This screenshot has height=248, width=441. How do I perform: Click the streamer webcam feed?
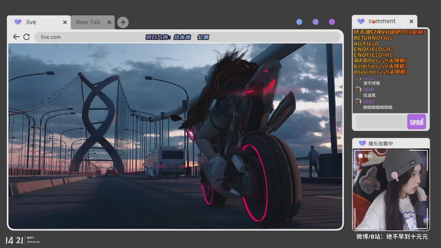(391, 190)
